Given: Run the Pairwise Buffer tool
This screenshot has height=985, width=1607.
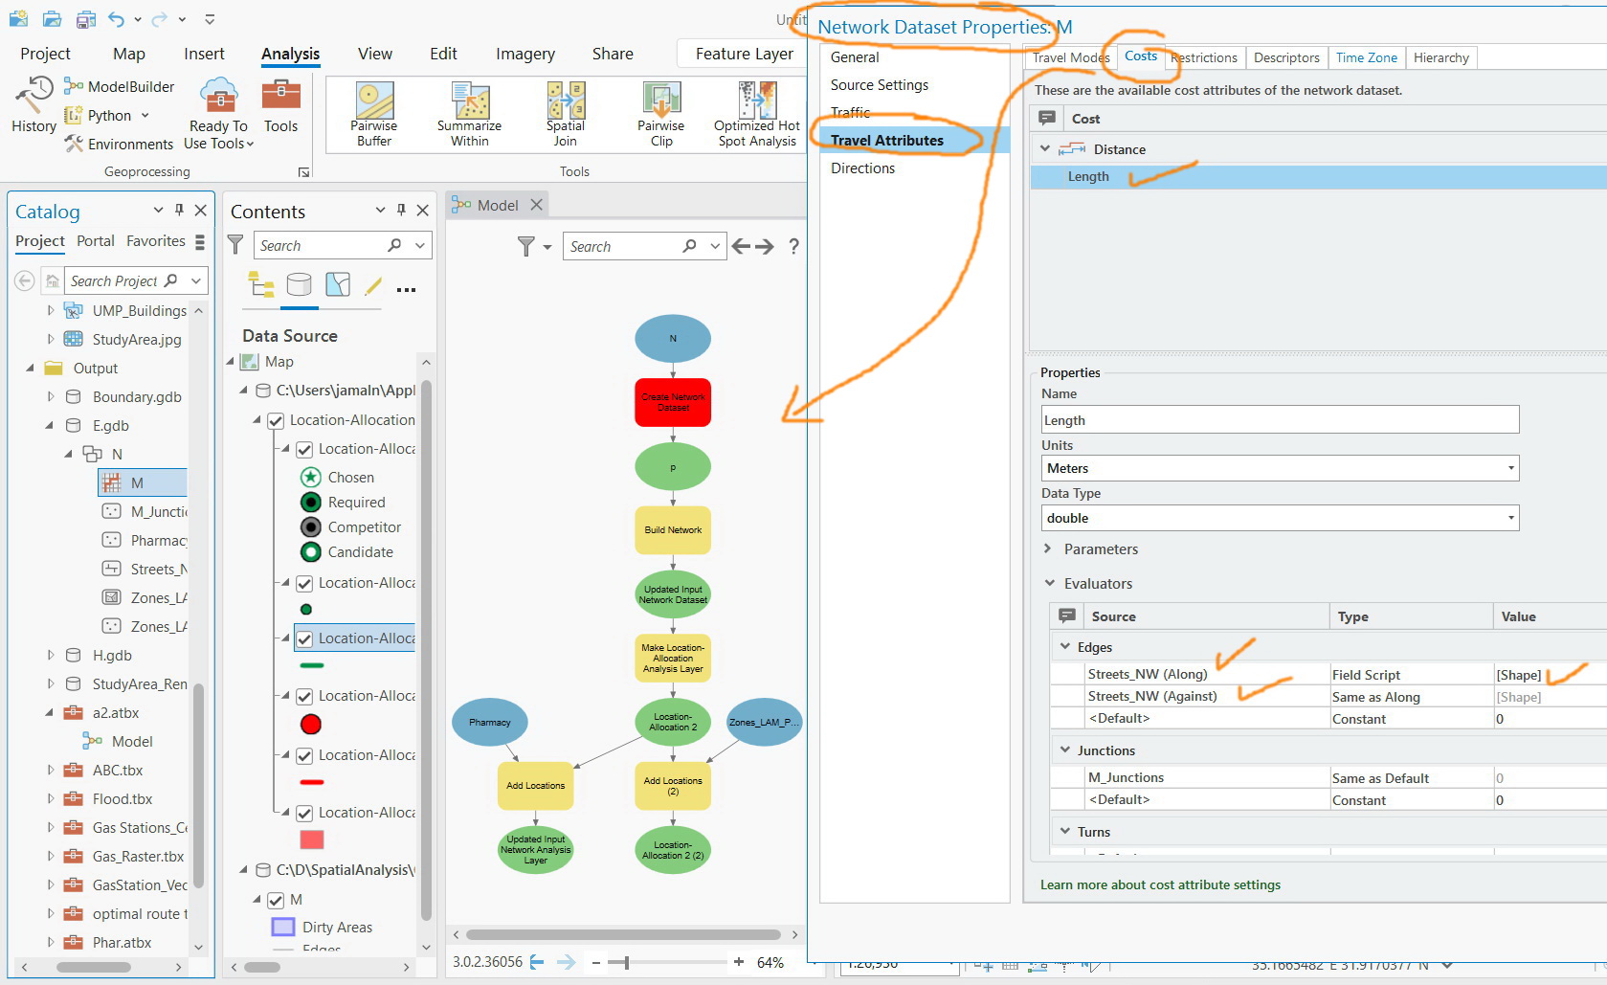Looking at the screenshot, I should tap(373, 114).
